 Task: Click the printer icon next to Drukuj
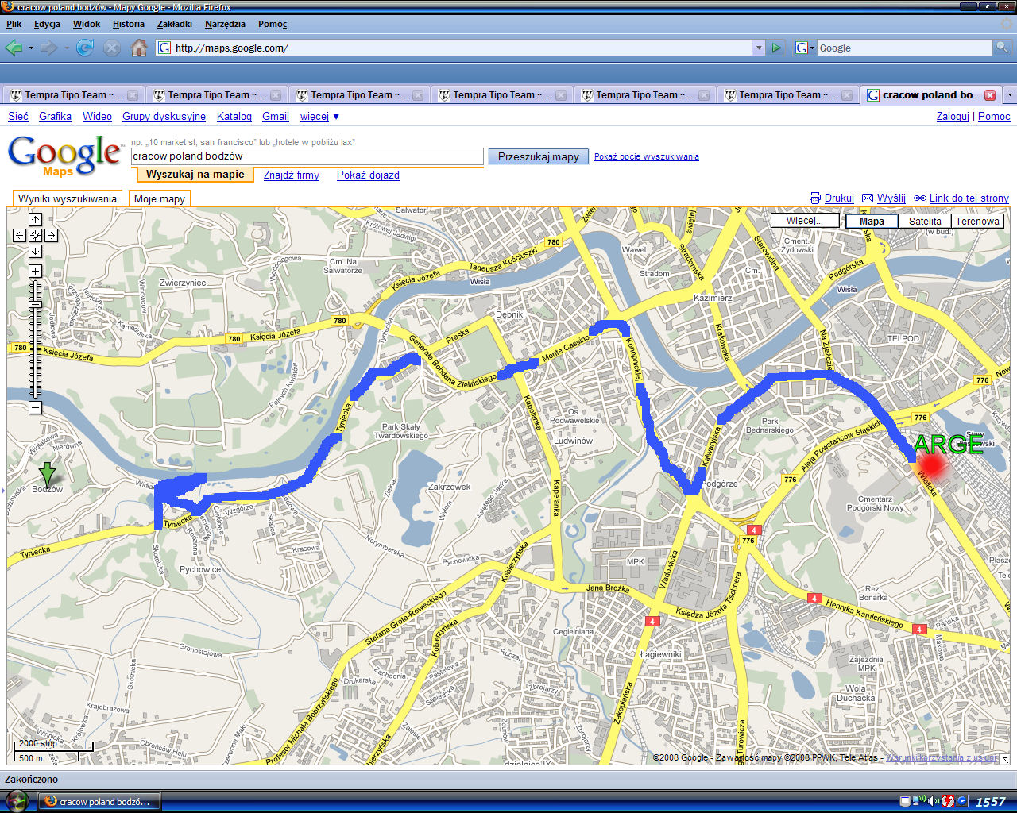tap(814, 198)
